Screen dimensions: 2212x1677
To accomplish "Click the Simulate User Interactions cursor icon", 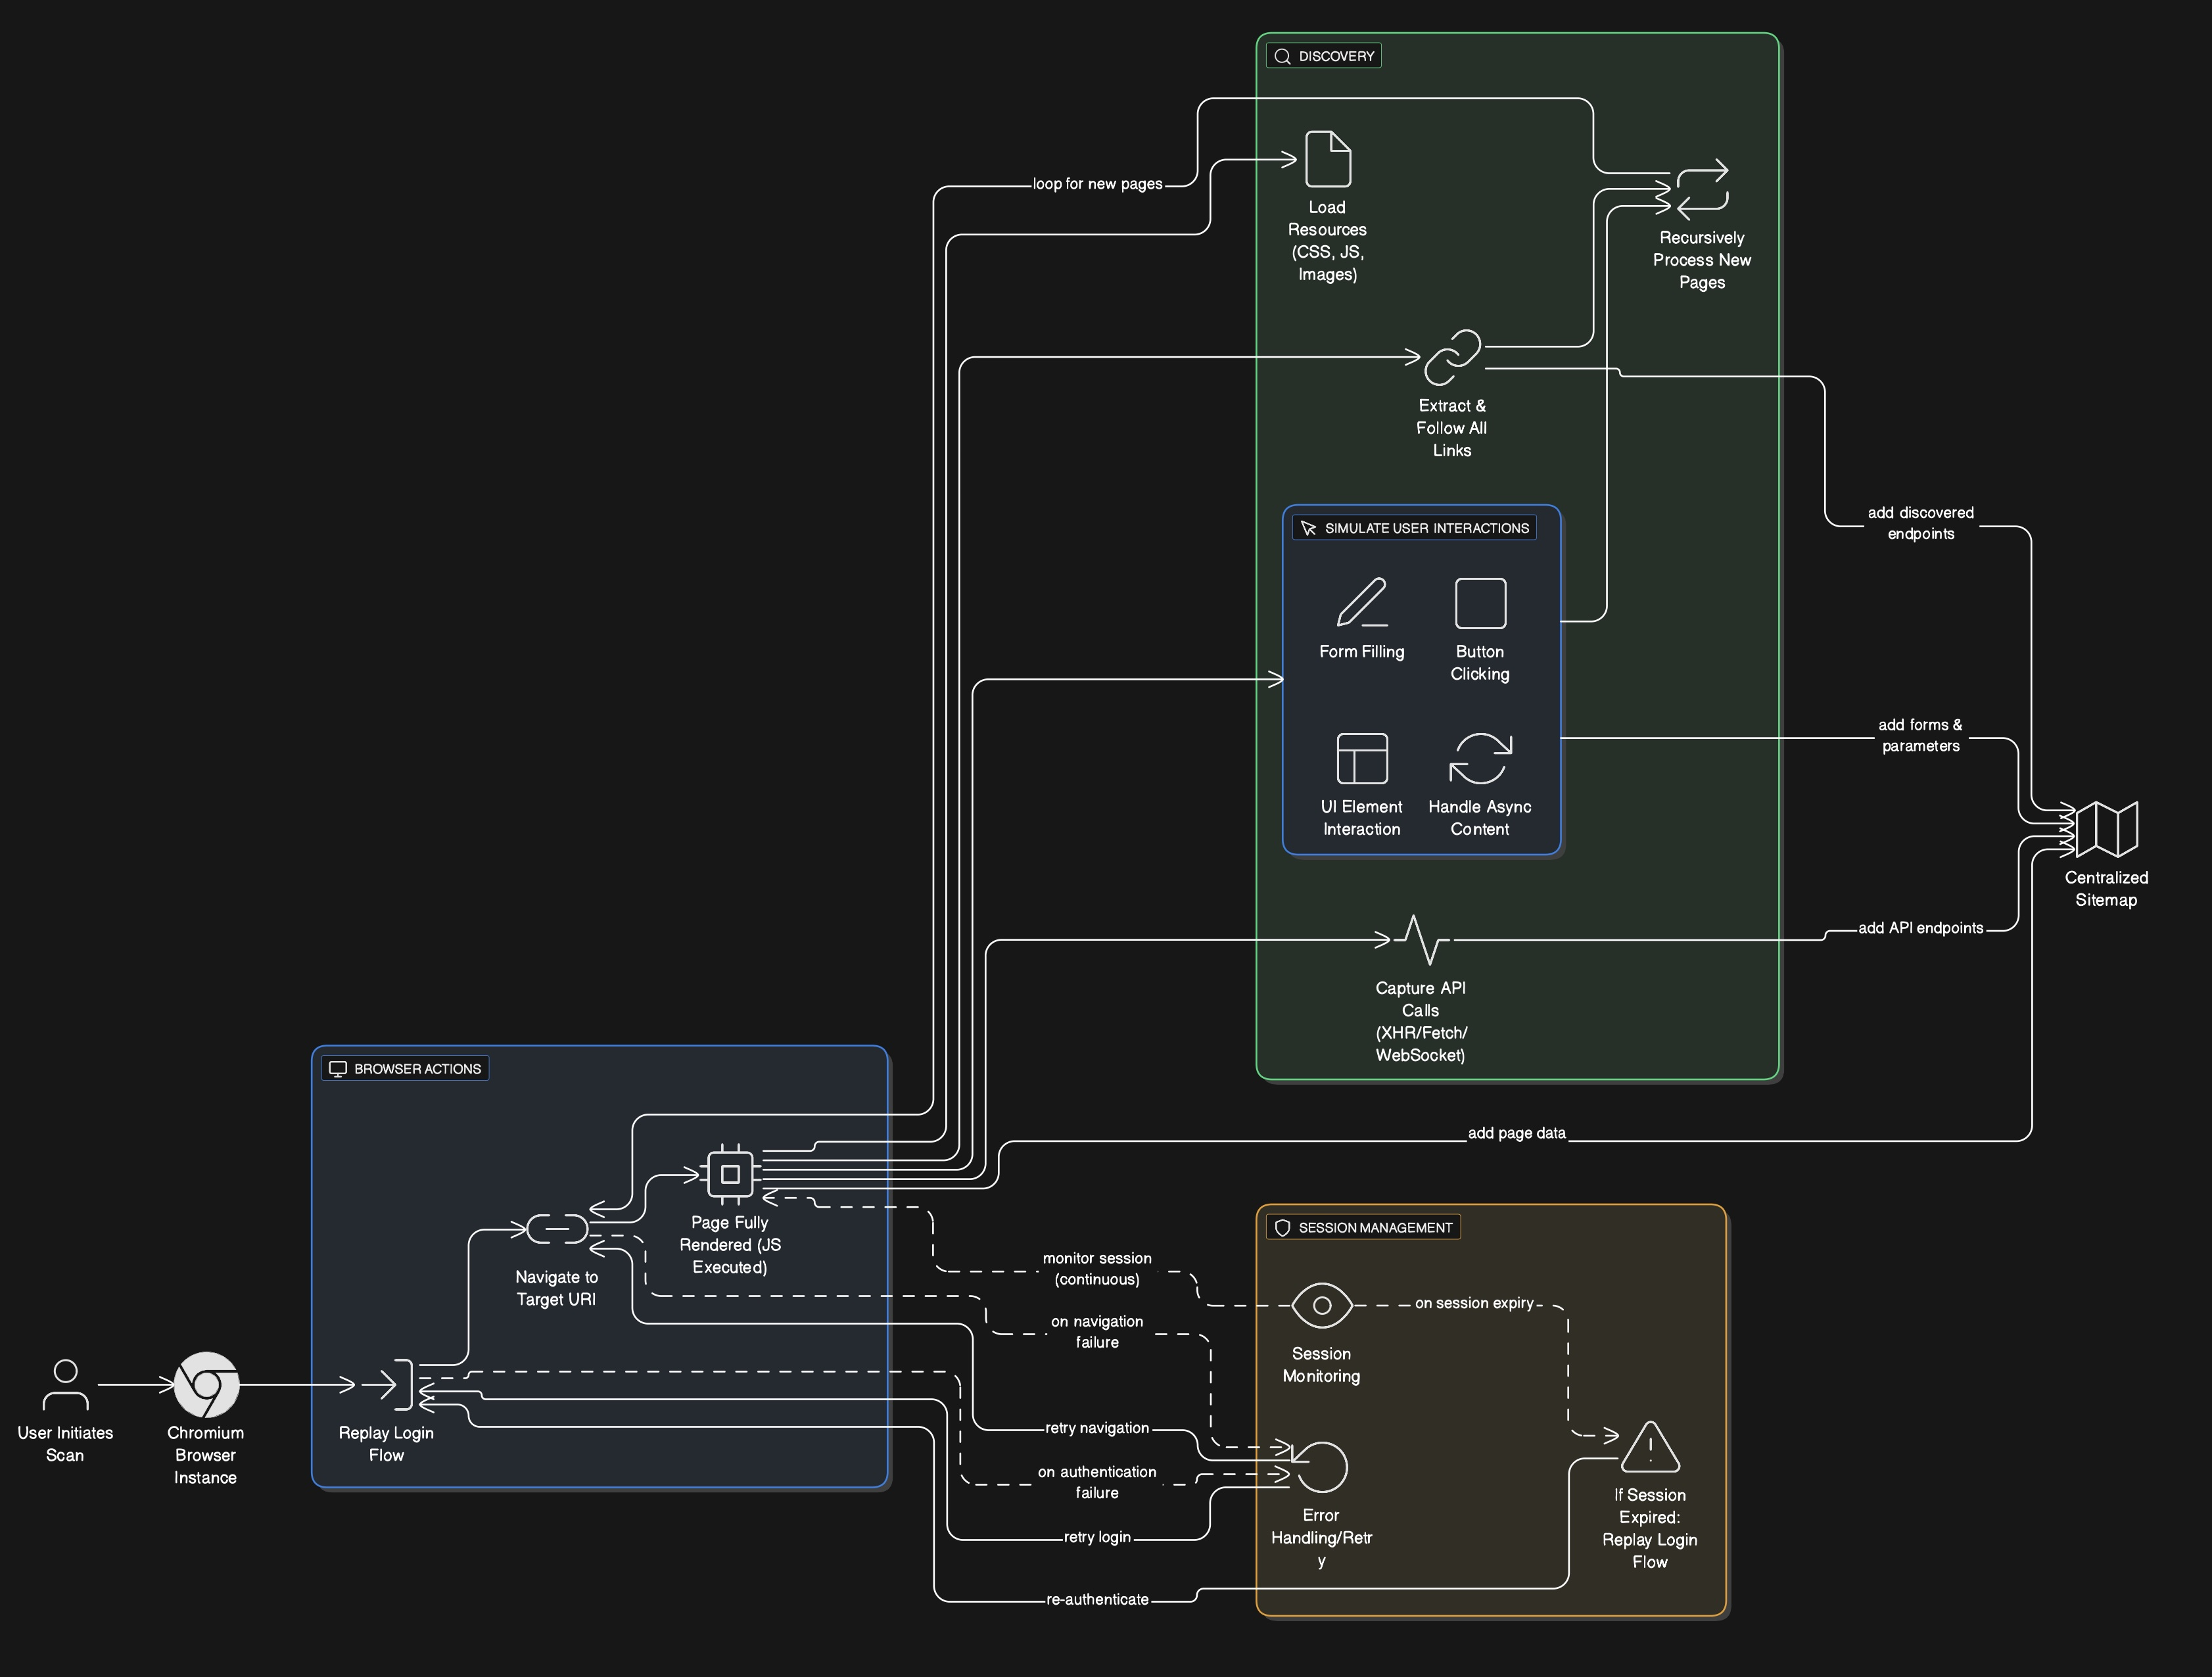I will [1308, 528].
